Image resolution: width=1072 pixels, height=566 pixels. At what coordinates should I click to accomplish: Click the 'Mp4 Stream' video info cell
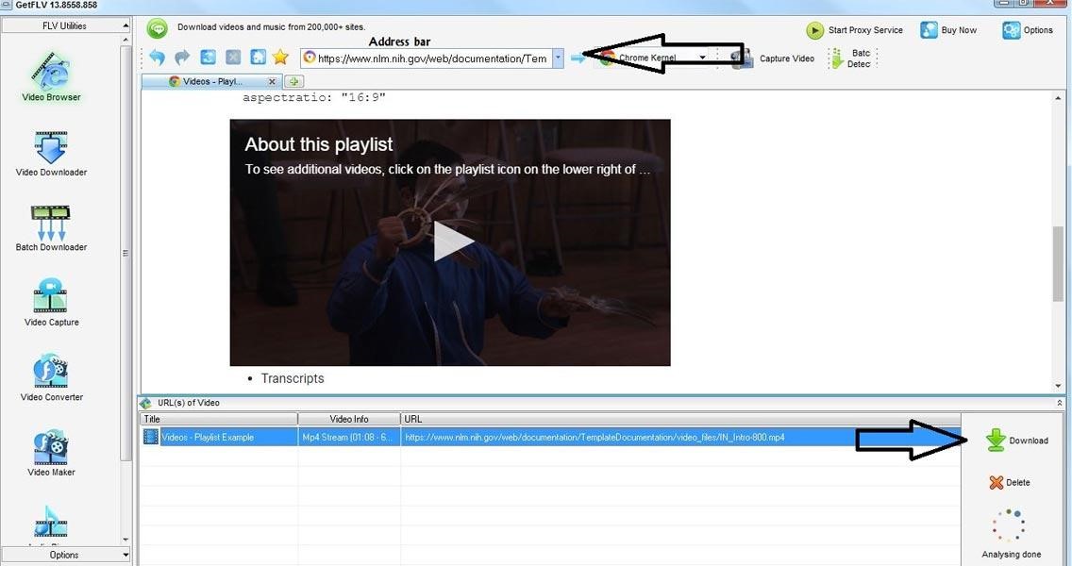click(x=349, y=437)
